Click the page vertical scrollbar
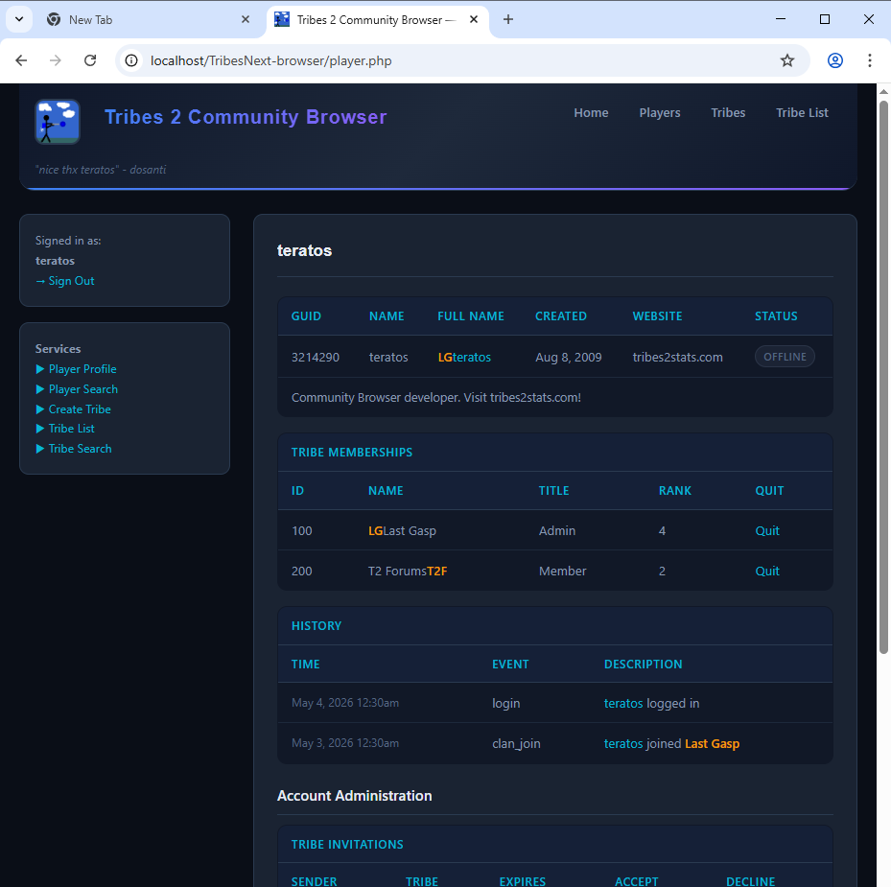Image resolution: width=891 pixels, height=887 pixels. click(x=883, y=377)
